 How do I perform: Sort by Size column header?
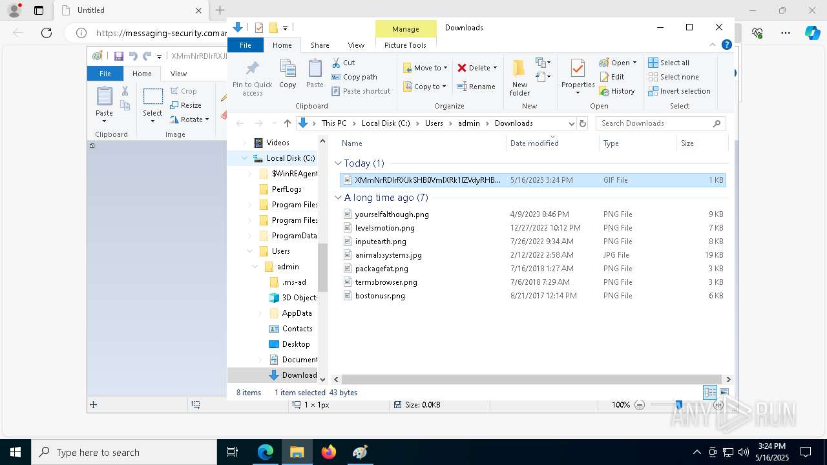pos(702,143)
